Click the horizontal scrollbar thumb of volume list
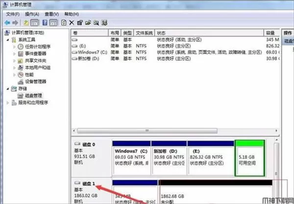 click(147, 131)
